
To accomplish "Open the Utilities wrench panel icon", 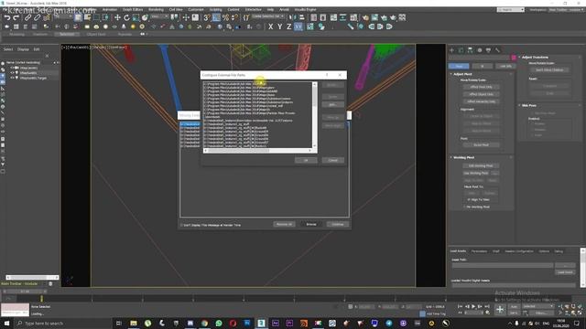I will 498,50.
